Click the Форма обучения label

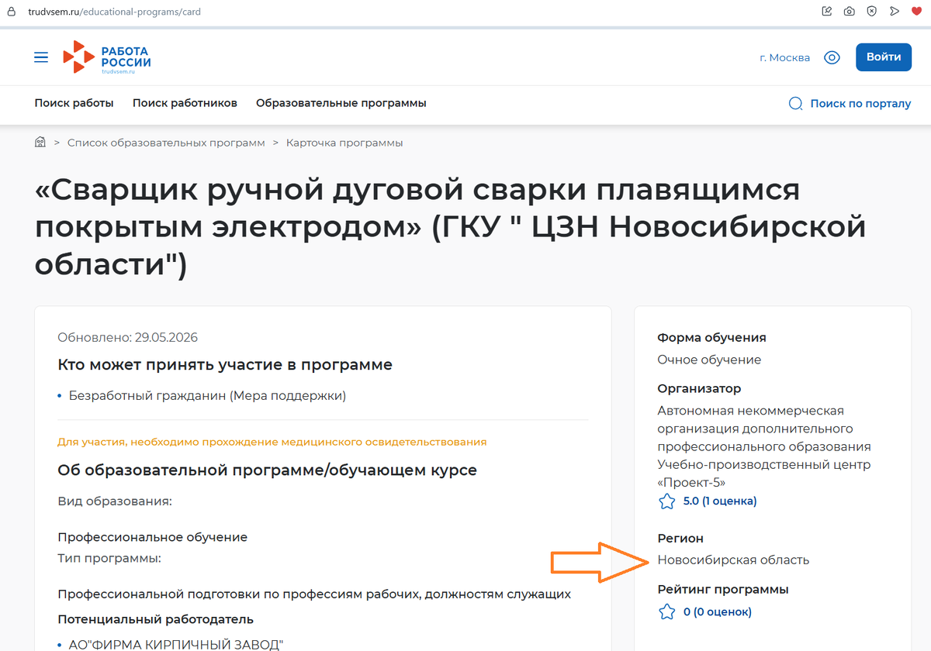[711, 337]
